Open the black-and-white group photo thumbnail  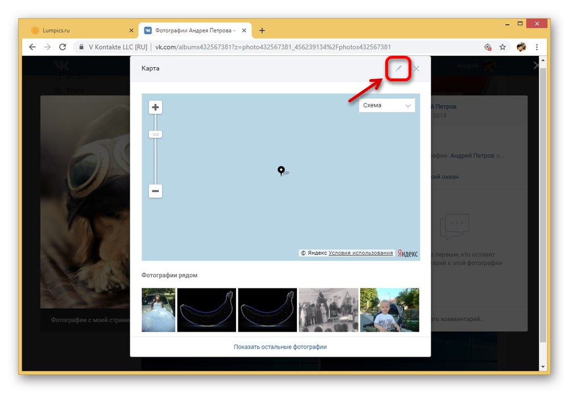point(328,310)
